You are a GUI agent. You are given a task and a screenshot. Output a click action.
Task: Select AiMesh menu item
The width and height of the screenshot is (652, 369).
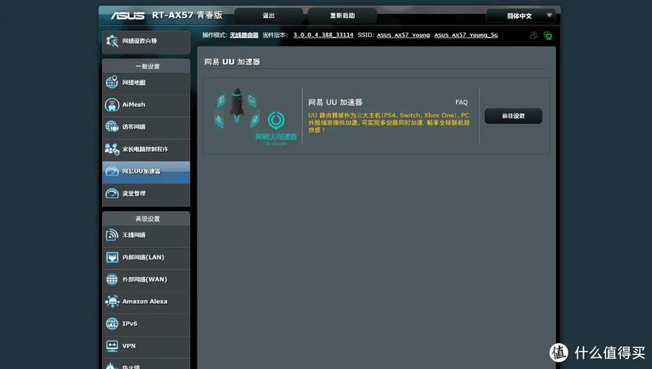pyautogui.click(x=146, y=105)
